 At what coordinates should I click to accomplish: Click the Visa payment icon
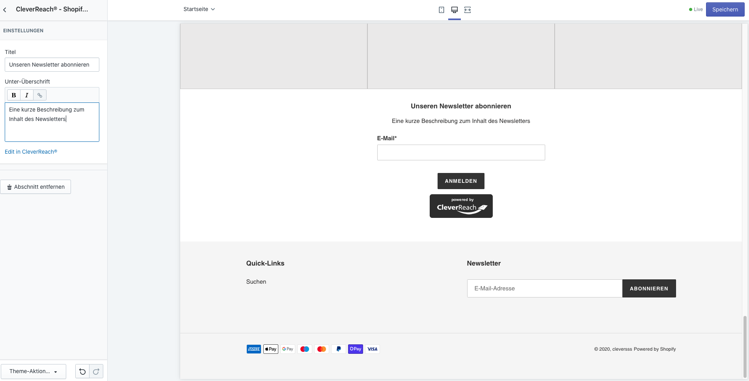pos(373,349)
